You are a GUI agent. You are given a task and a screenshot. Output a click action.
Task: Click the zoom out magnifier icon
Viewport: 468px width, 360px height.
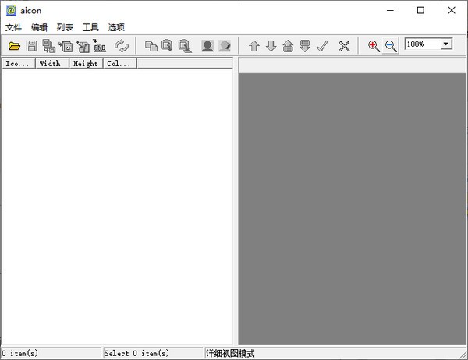pos(391,46)
